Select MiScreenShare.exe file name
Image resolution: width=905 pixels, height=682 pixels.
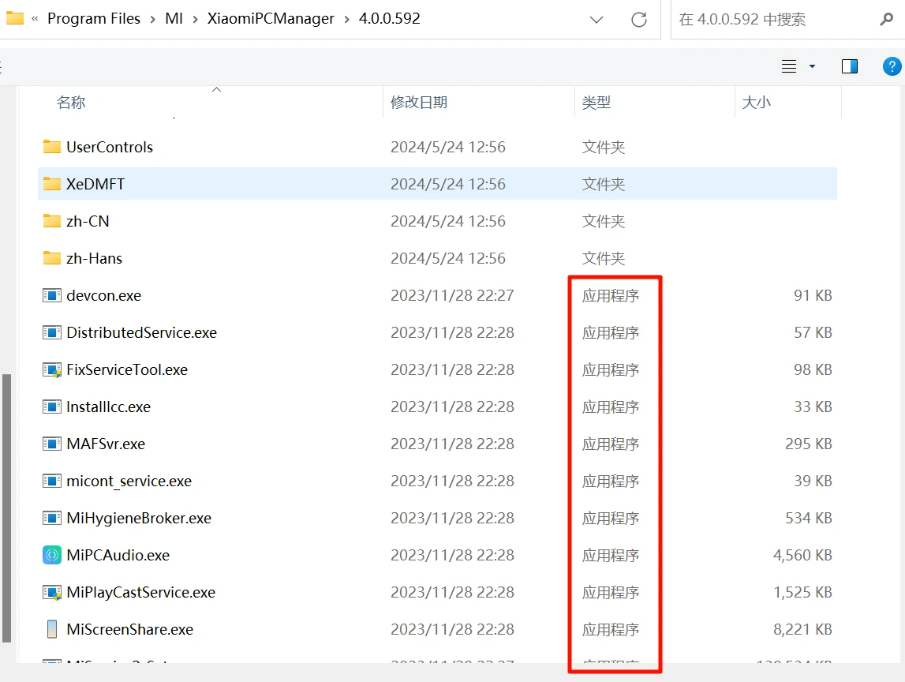(130, 629)
